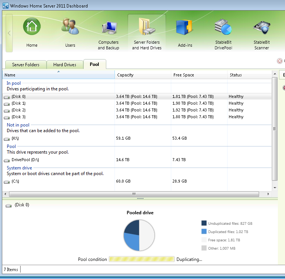Sort list by Status column header
Screen dimensions: 285x279
249,75
